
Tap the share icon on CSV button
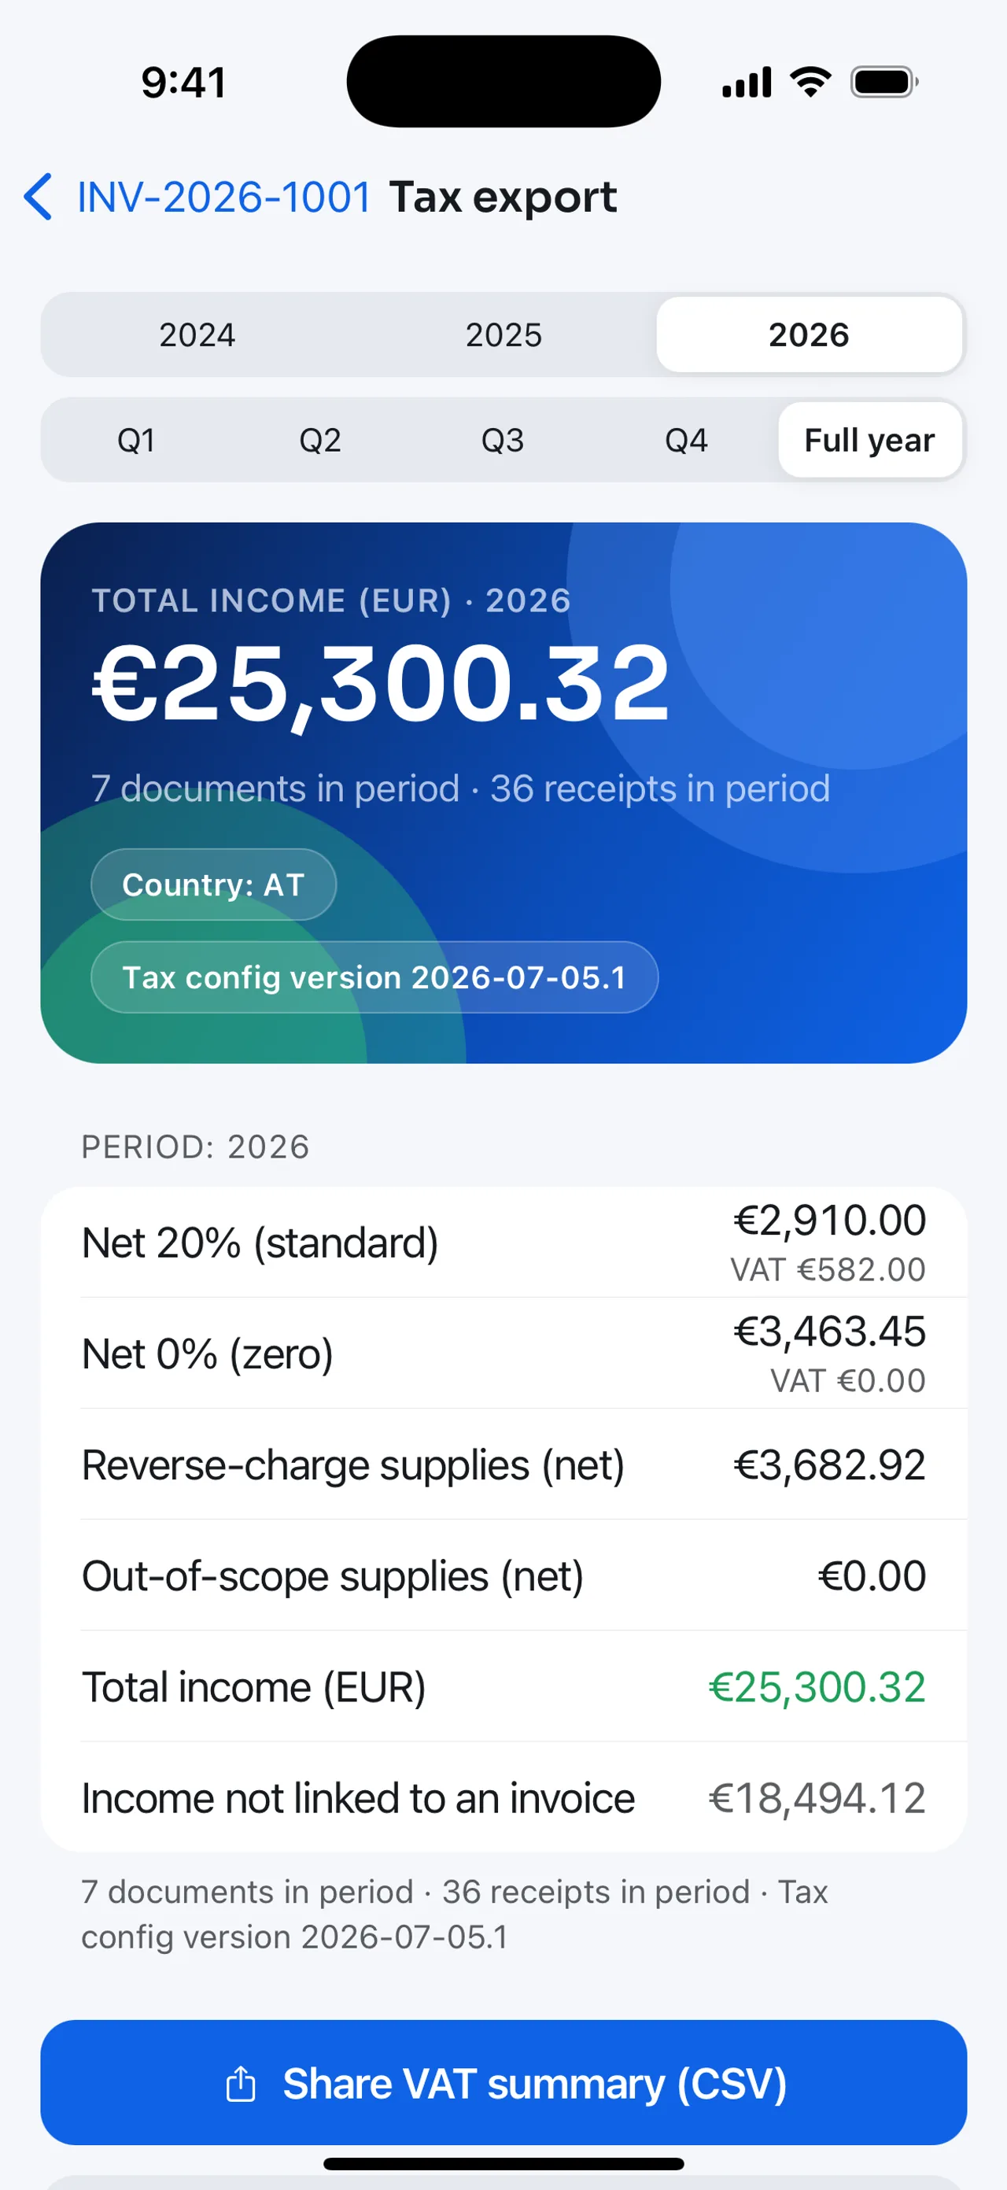tap(241, 2084)
